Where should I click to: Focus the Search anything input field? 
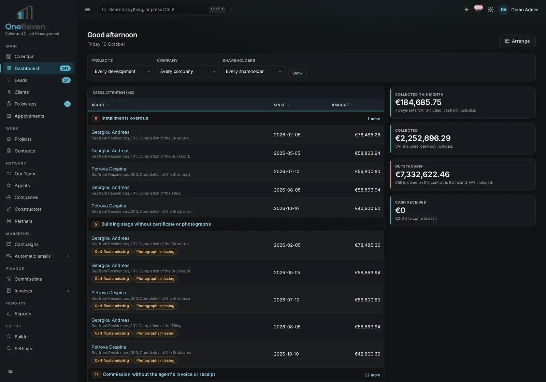click(x=163, y=10)
